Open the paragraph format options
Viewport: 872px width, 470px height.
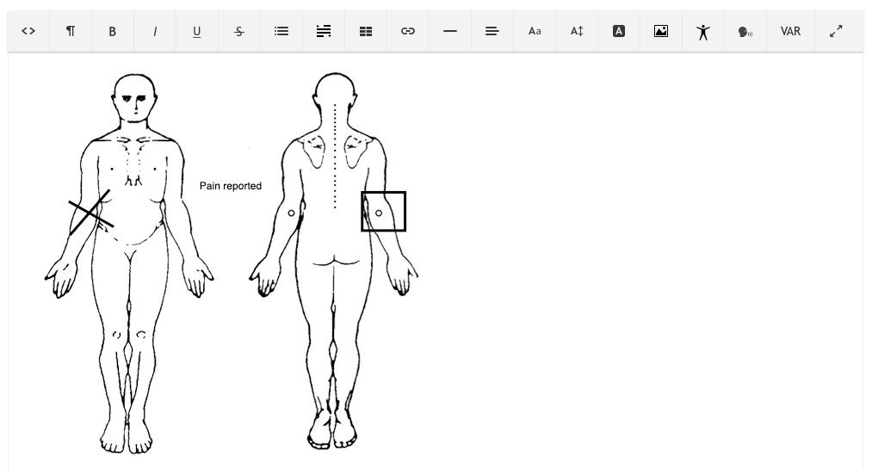(x=71, y=31)
